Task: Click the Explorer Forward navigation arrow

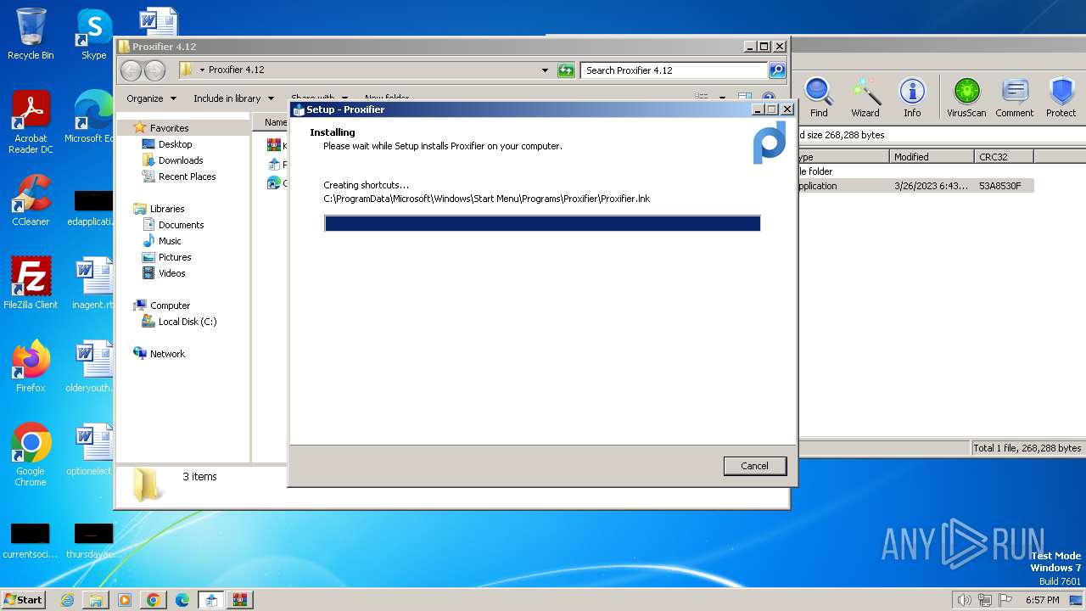Action: (155, 70)
